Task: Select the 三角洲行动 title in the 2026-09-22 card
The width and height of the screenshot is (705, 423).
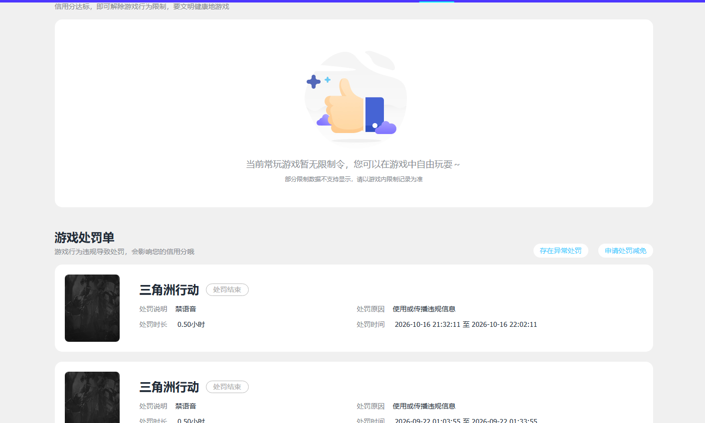Action: 169,387
